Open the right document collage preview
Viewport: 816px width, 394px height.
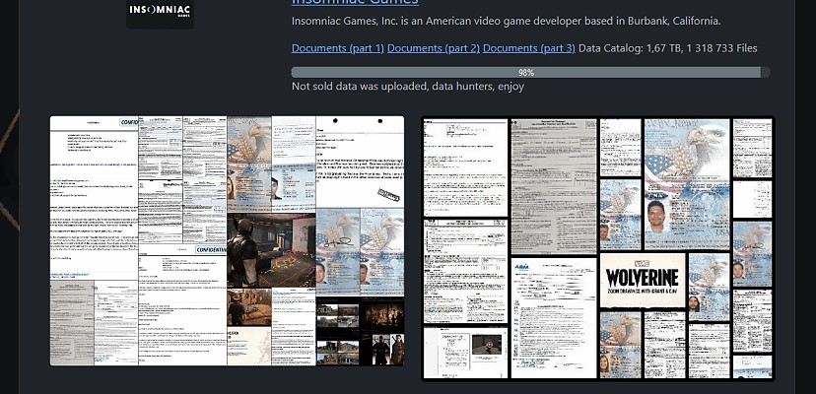[597, 247]
